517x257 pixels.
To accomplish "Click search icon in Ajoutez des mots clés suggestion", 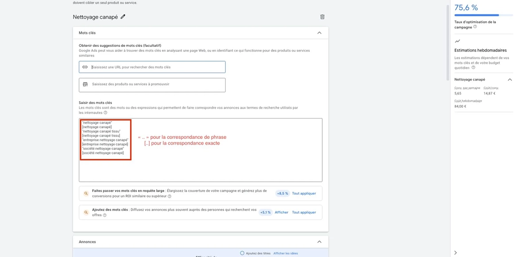I will [x=86, y=212].
